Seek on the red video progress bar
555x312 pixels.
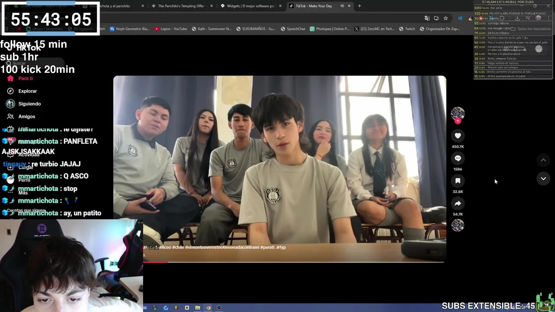click(x=294, y=262)
